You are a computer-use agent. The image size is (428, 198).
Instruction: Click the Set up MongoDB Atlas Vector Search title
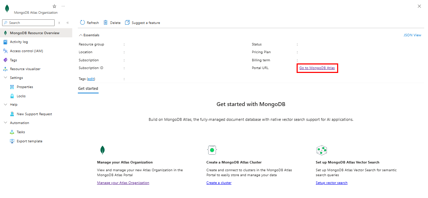tap(348, 162)
